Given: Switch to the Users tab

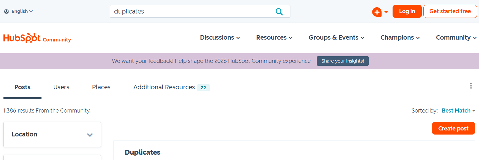Looking at the screenshot, I should pos(61,87).
